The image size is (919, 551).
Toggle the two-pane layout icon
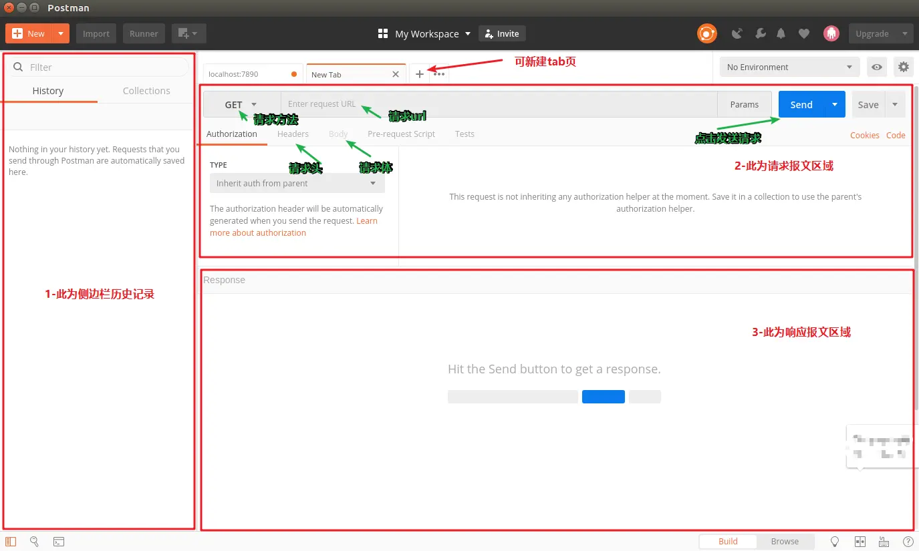click(860, 542)
